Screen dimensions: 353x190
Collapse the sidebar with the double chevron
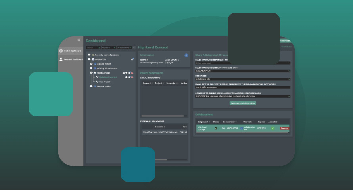(79, 40)
